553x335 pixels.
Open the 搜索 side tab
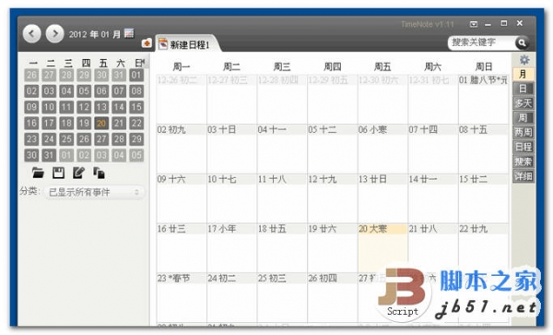click(524, 162)
